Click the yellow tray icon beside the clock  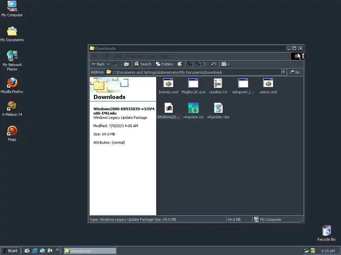[x=313, y=251]
